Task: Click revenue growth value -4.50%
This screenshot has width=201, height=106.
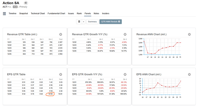Action: tap(124, 42)
